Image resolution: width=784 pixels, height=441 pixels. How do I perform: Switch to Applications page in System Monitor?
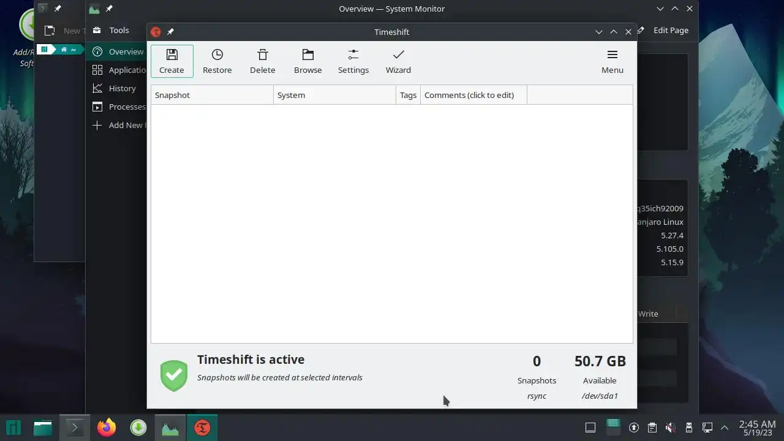116,70
